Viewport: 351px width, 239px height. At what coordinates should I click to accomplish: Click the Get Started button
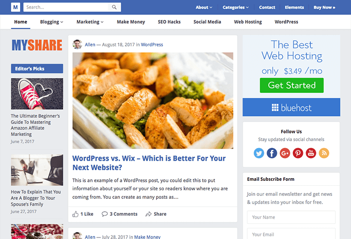tap(292, 85)
